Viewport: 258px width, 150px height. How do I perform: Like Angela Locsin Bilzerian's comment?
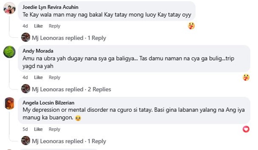point(38,129)
